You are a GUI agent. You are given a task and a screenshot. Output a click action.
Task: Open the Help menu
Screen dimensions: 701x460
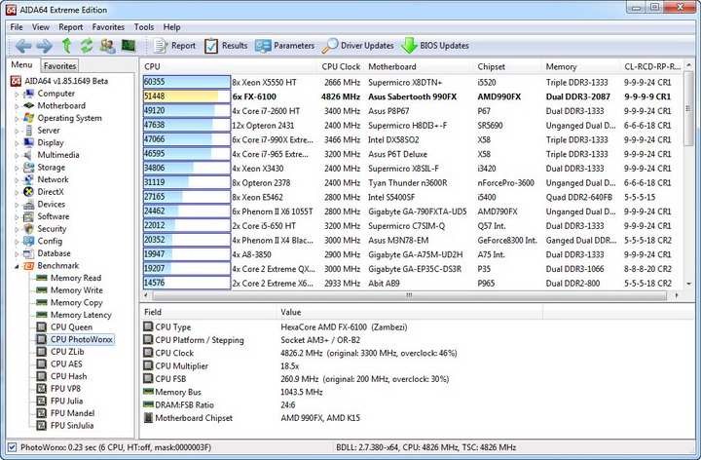[x=171, y=27]
